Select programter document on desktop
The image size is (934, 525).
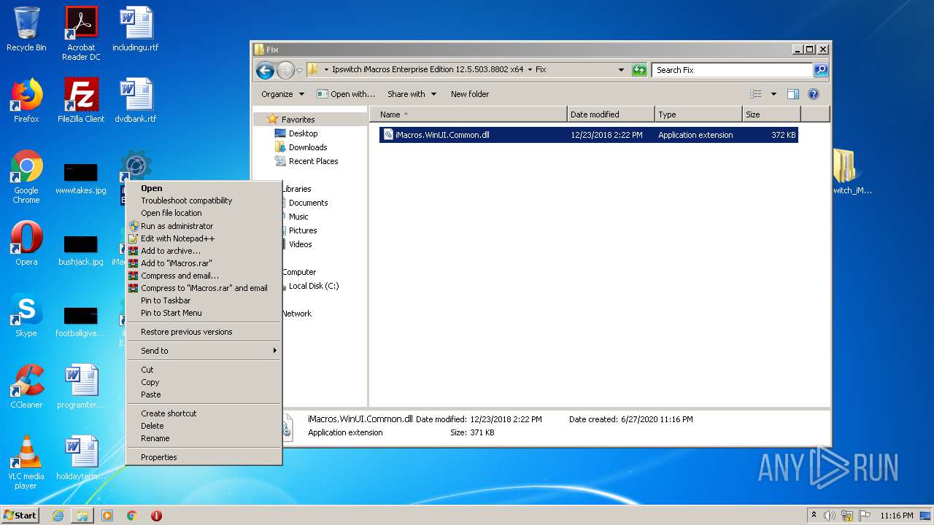(81, 386)
